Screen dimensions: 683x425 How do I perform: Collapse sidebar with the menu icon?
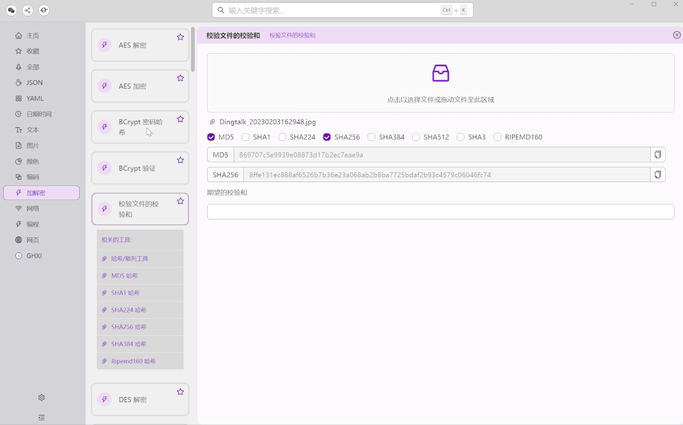coord(41,417)
